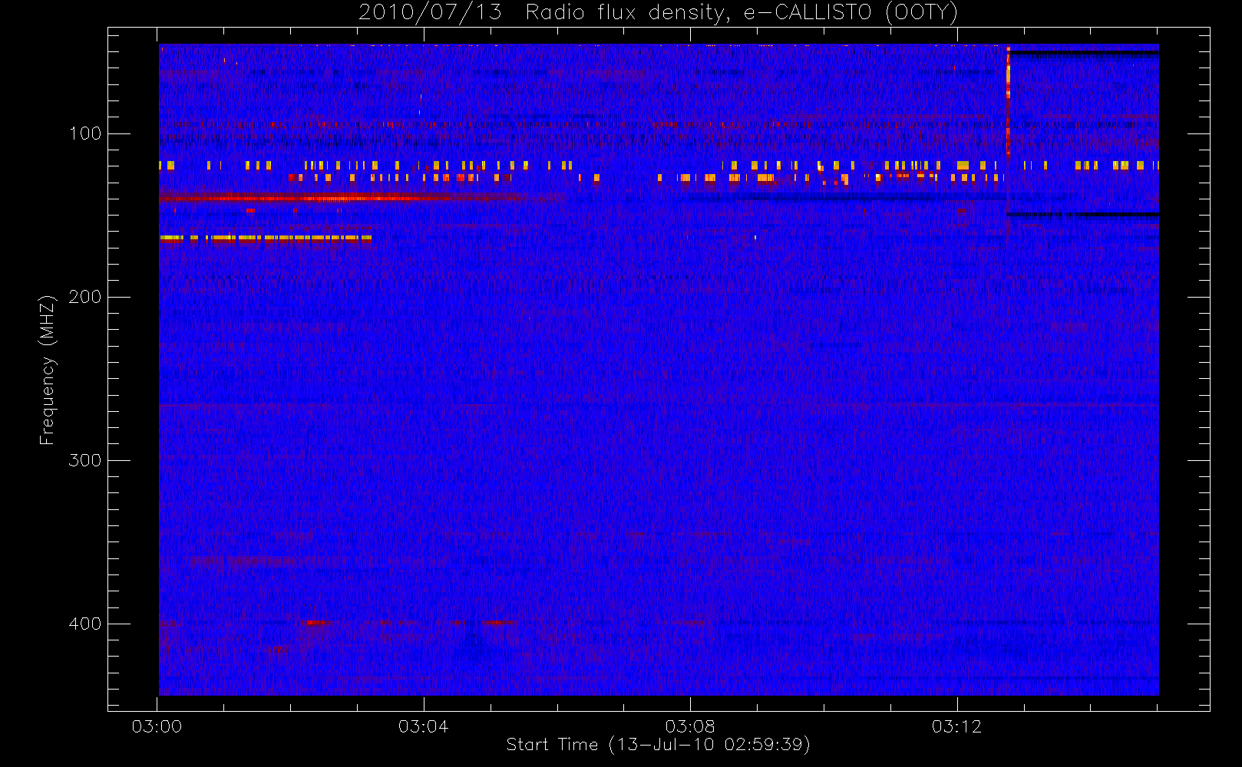Viewport: 1242px width, 767px height.
Task: Click the vertical red burst after 03:12
Action: [x=1008, y=101]
